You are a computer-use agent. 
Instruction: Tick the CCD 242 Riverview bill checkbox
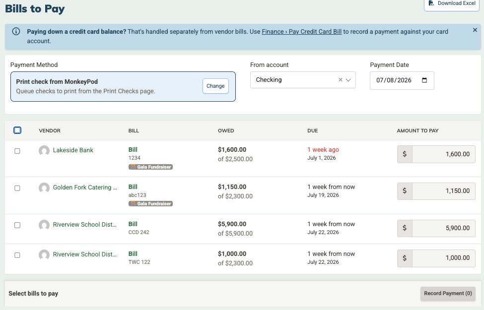pos(17,225)
